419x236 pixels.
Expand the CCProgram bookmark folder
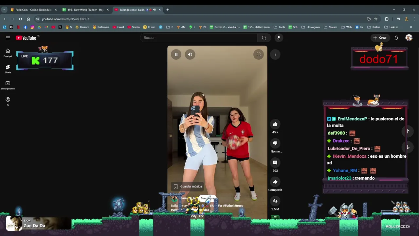pos(310,27)
